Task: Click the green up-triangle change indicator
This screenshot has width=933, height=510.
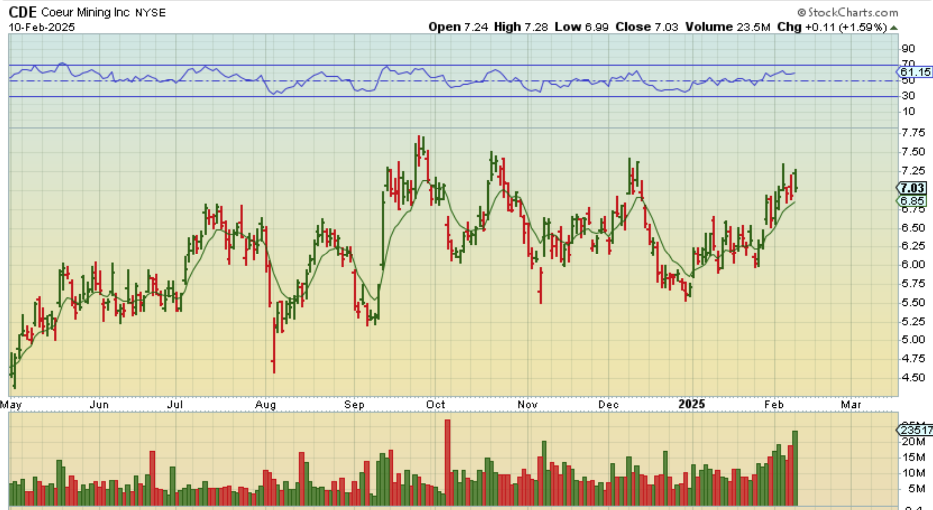Action: (894, 28)
